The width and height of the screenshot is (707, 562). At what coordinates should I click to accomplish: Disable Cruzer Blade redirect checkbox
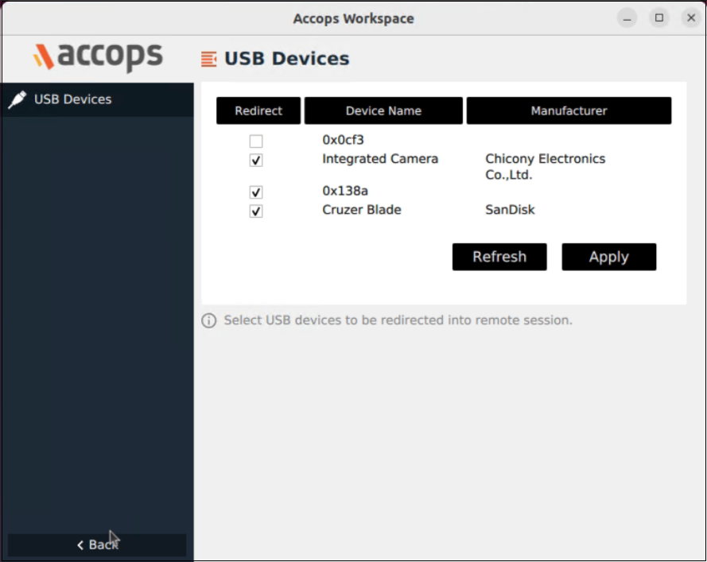tap(255, 211)
